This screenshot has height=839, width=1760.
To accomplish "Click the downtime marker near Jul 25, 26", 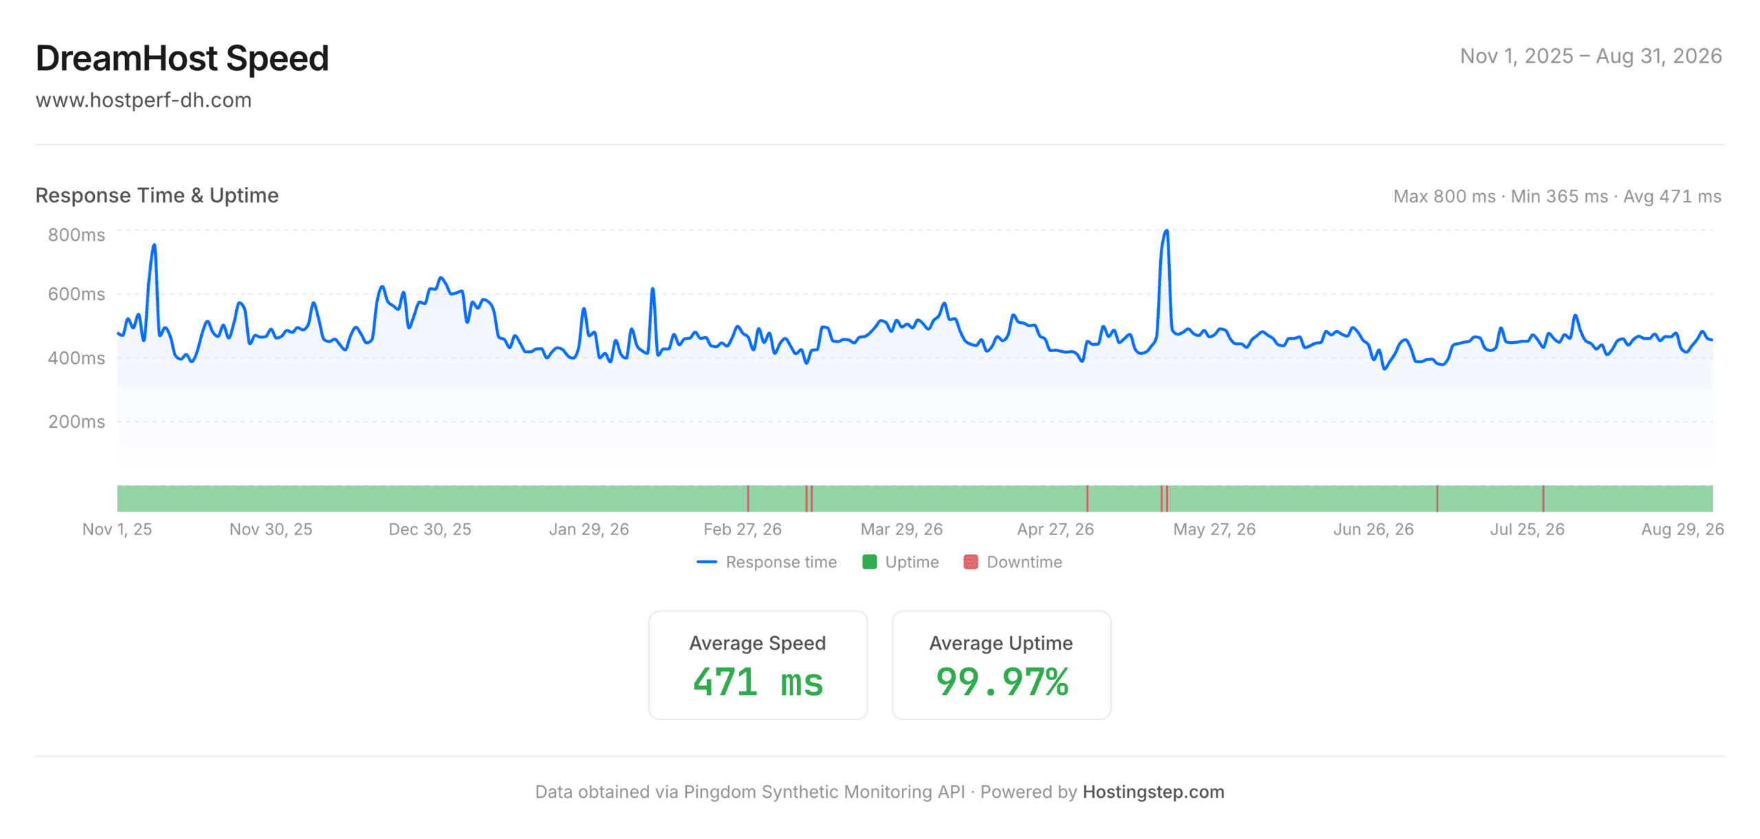I will coord(1543,499).
